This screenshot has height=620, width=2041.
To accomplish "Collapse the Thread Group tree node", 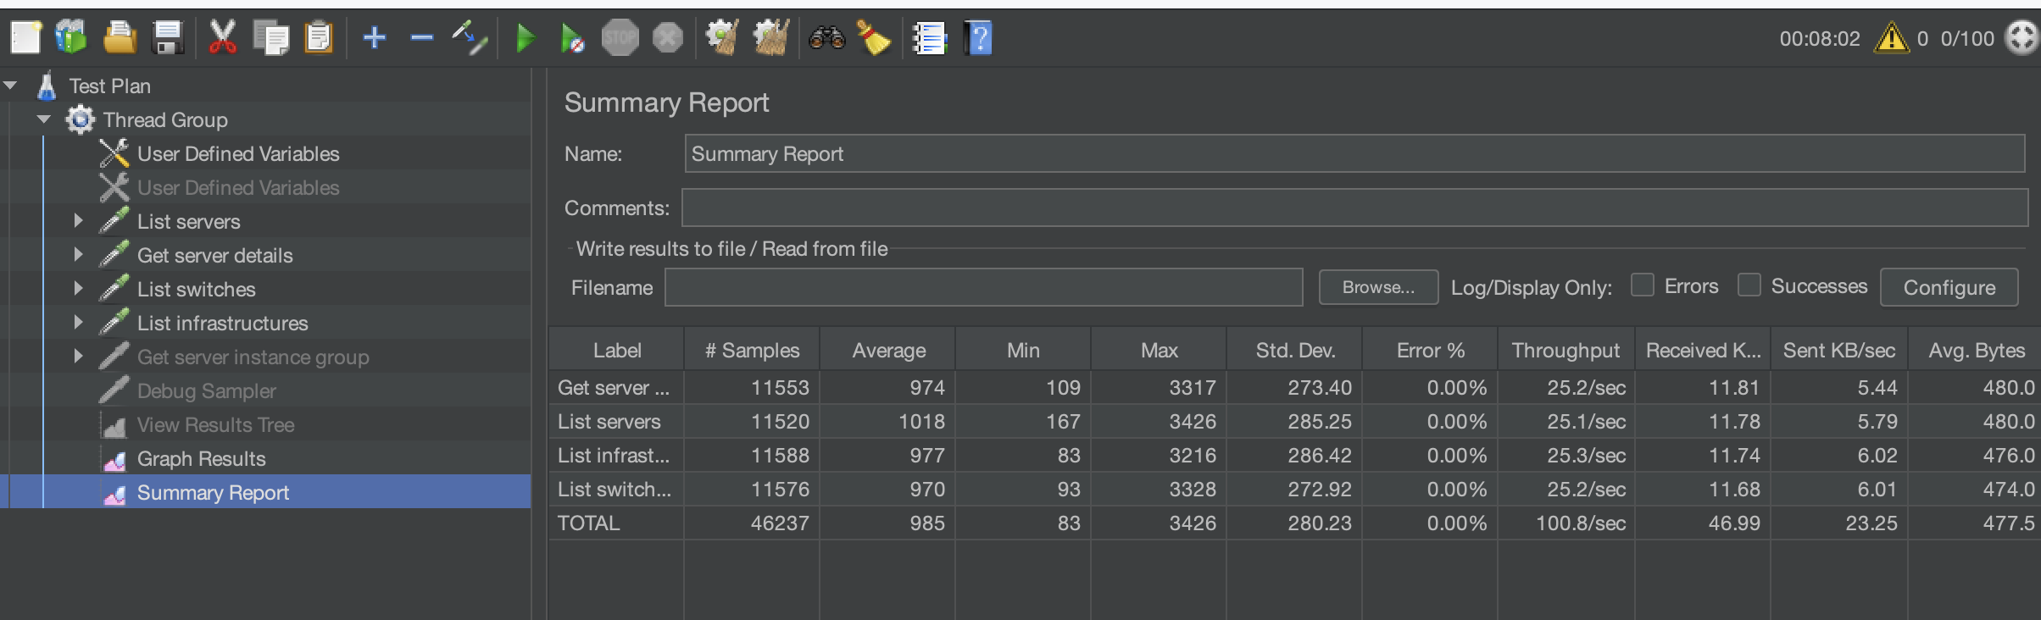I will (x=44, y=119).
